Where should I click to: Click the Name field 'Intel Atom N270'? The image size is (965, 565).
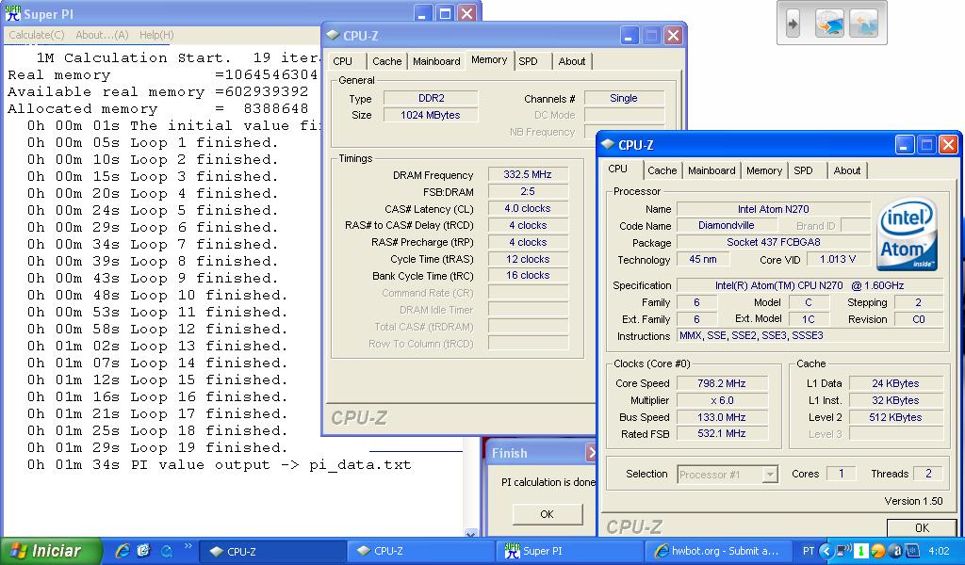(x=773, y=209)
